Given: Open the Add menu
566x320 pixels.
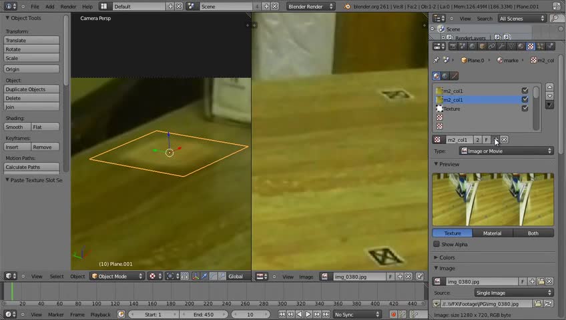Looking at the screenshot, I should 50,7.
